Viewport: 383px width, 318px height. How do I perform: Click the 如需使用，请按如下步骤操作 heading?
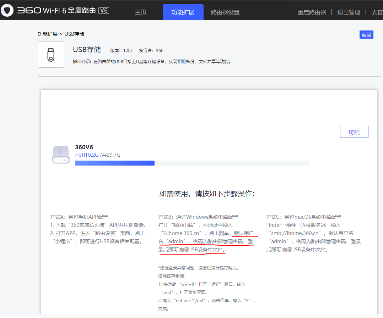click(207, 194)
